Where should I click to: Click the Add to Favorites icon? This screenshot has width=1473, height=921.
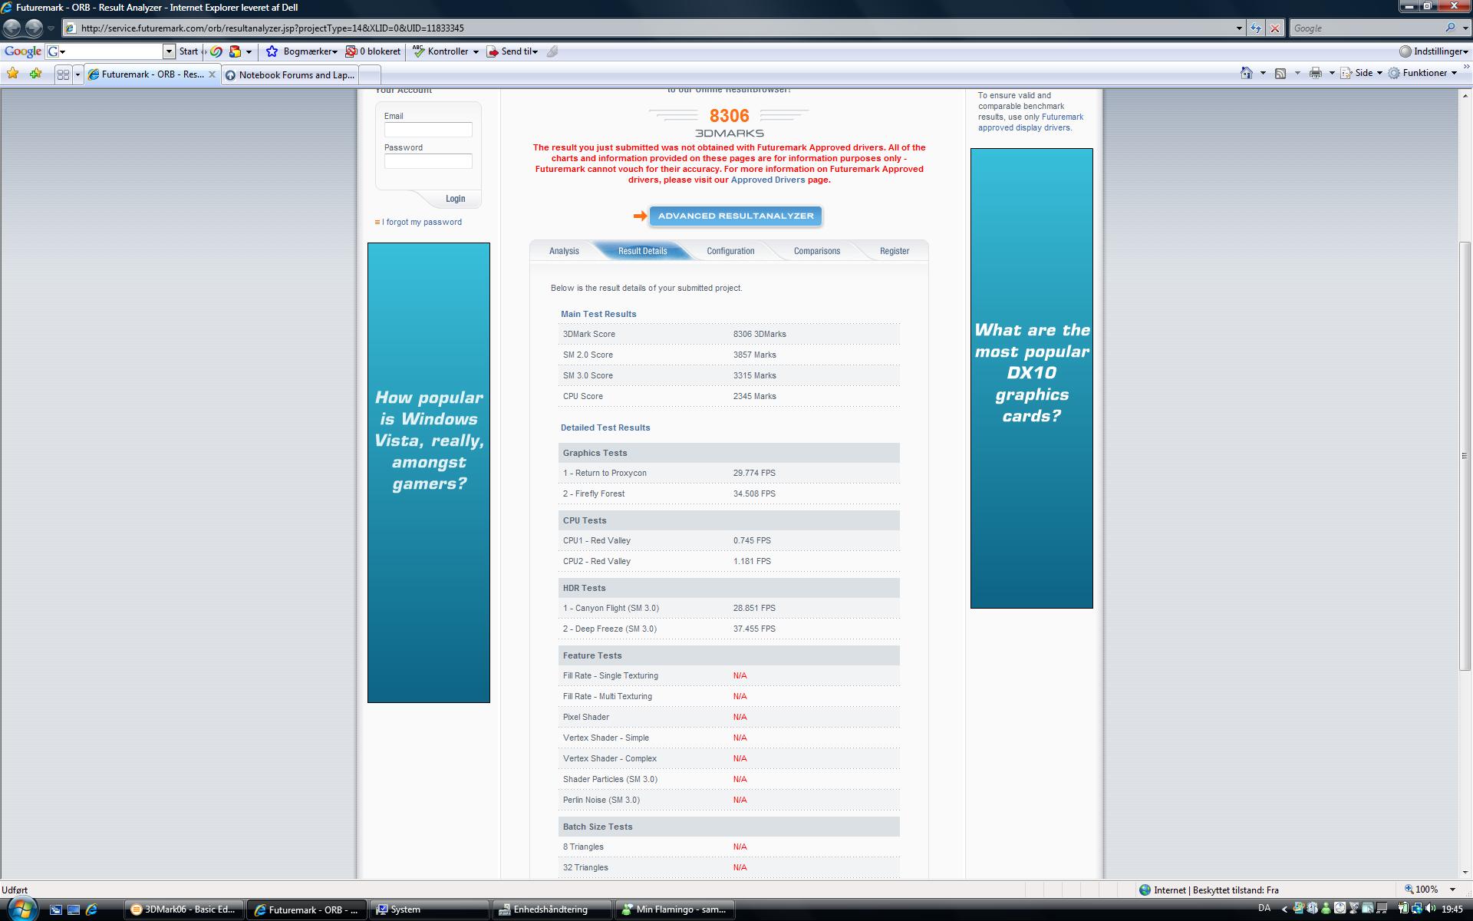35,74
